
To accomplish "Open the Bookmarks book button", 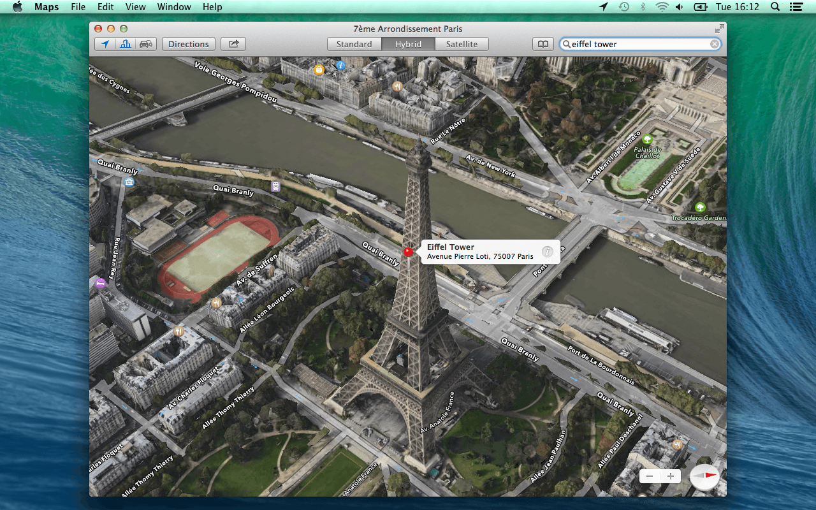I will pos(543,44).
